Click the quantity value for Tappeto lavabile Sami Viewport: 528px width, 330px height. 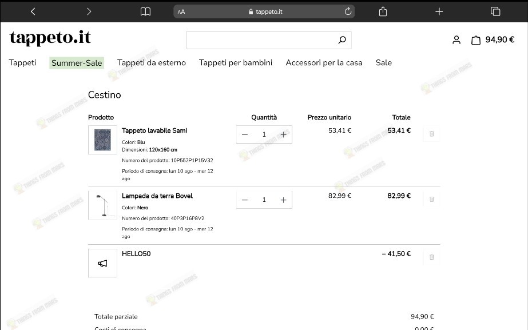pos(264,135)
